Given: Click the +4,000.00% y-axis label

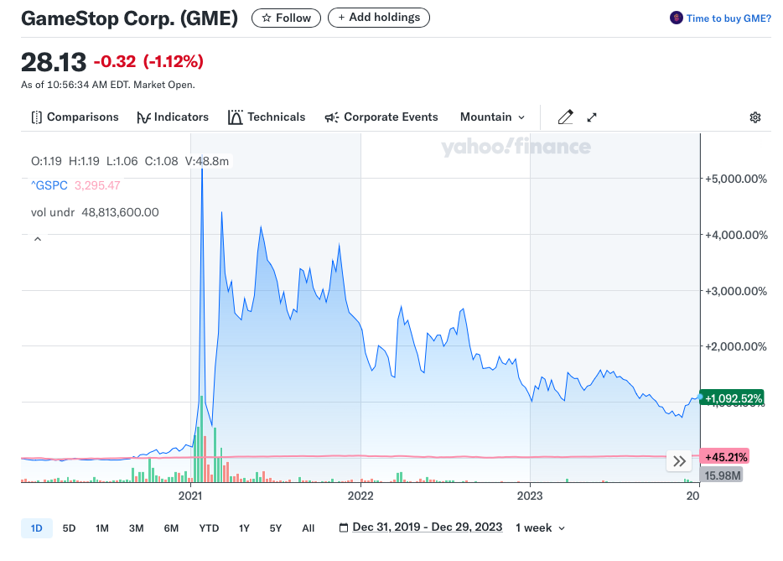Looking at the screenshot, I should pyautogui.click(x=735, y=235).
